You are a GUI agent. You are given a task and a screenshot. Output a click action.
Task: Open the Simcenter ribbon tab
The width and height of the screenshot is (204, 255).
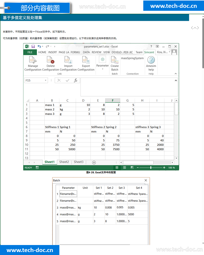(x=149, y=52)
